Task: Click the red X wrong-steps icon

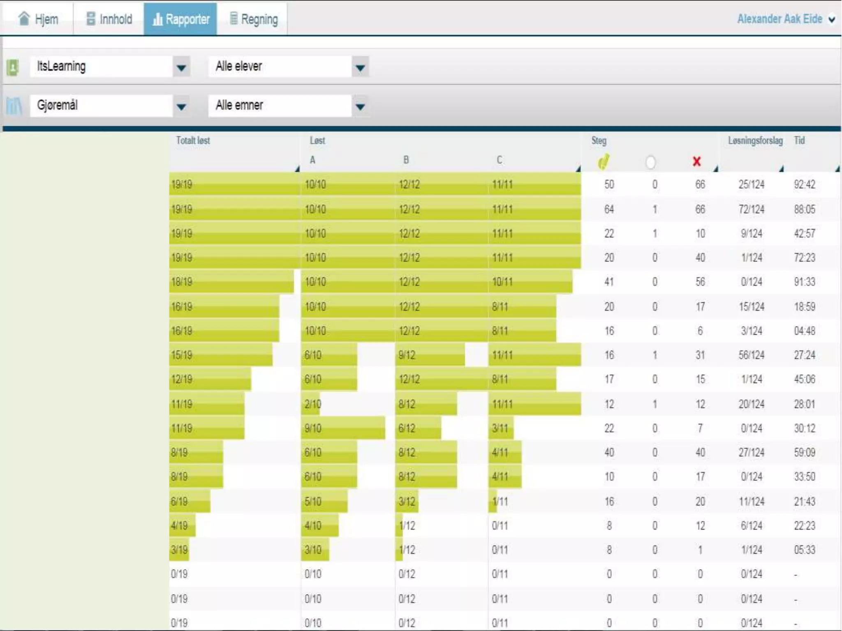Action: (696, 161)
